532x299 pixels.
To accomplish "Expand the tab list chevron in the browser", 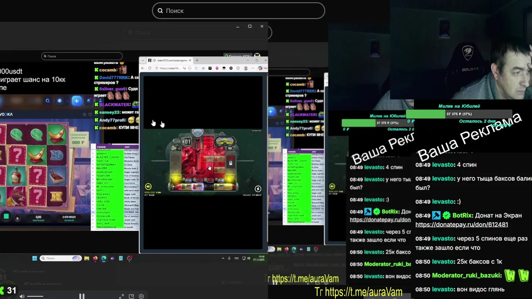I will click(143, 60).
